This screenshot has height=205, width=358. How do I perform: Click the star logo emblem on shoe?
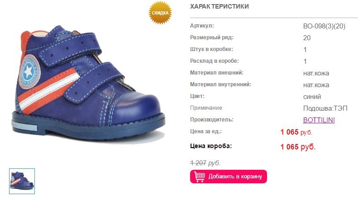(29, 72)
